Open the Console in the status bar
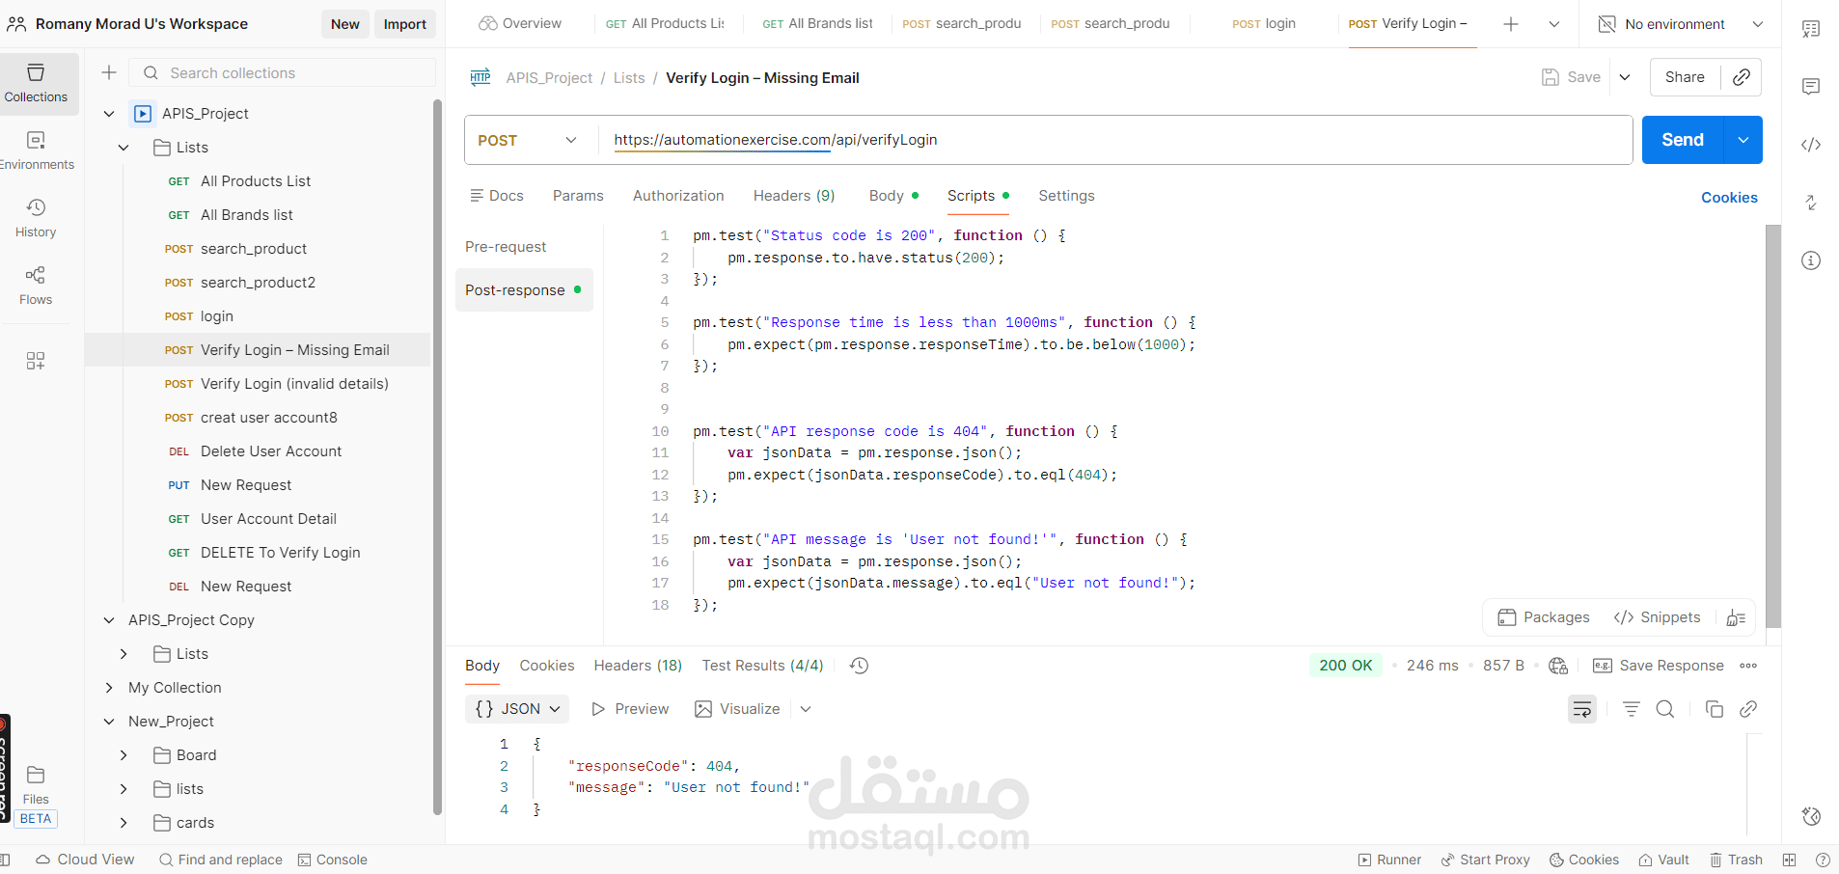Image resolution: width=1839 pixels, height=874 pixels. (333, 860)
